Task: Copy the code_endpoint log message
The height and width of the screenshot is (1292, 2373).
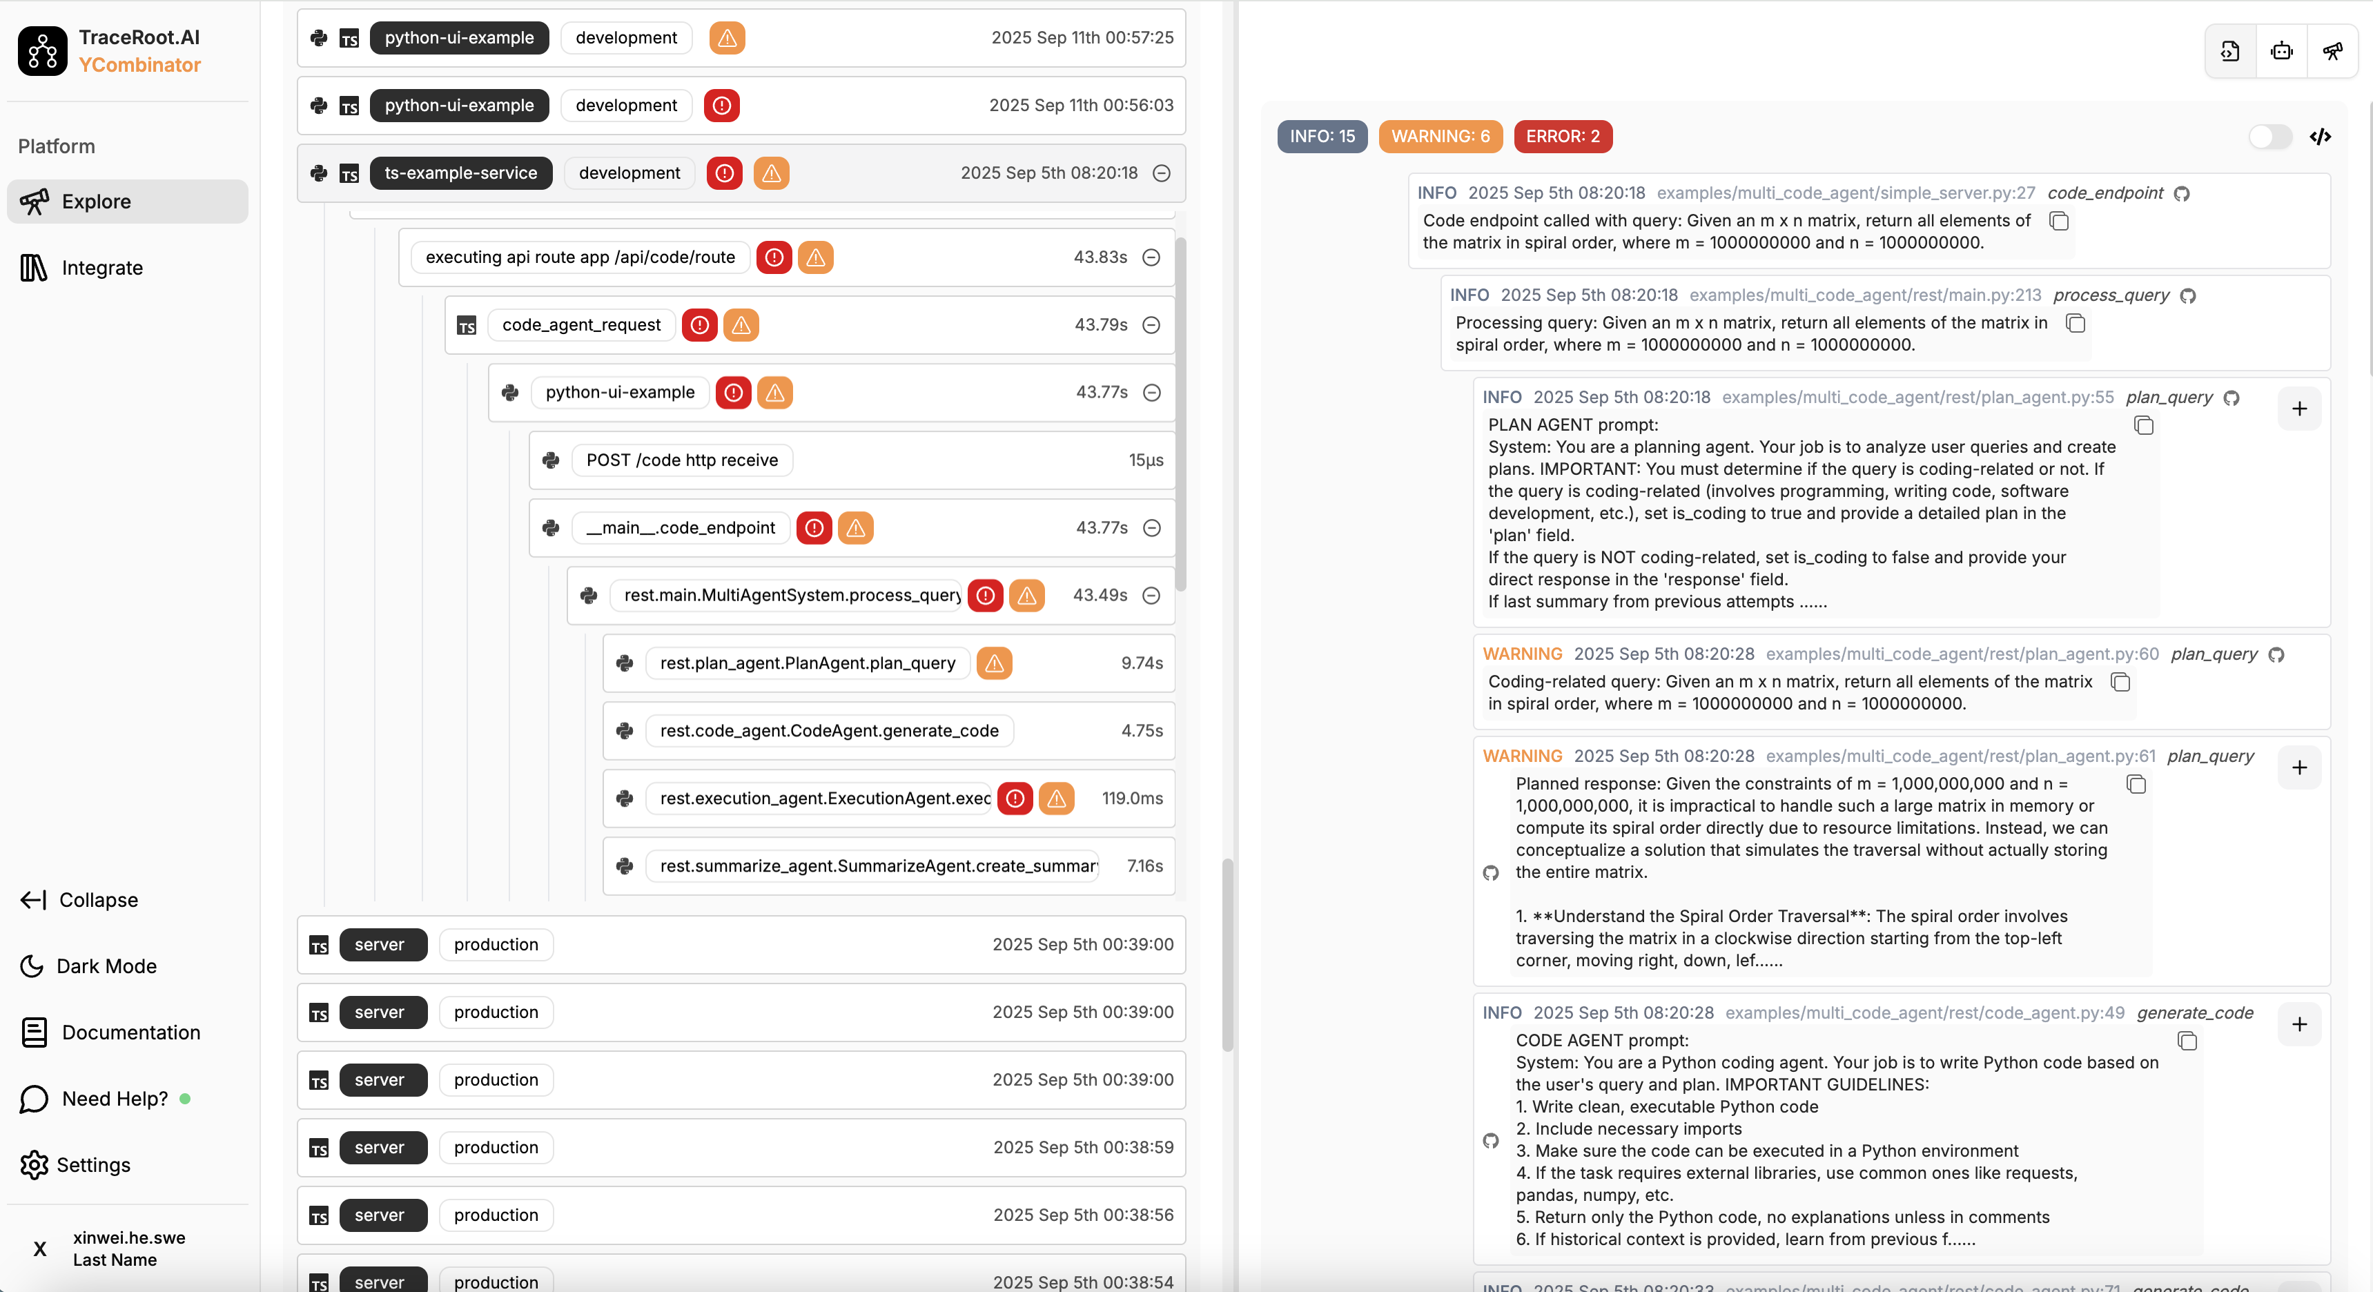Action: 2059,221
